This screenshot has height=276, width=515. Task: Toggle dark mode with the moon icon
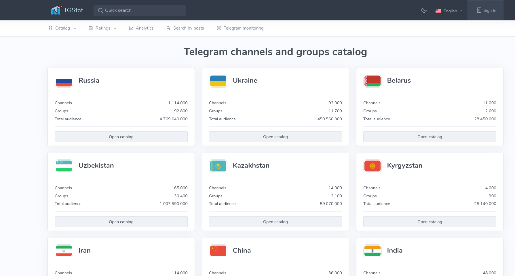pyautogui.click(x=424, y=10)
